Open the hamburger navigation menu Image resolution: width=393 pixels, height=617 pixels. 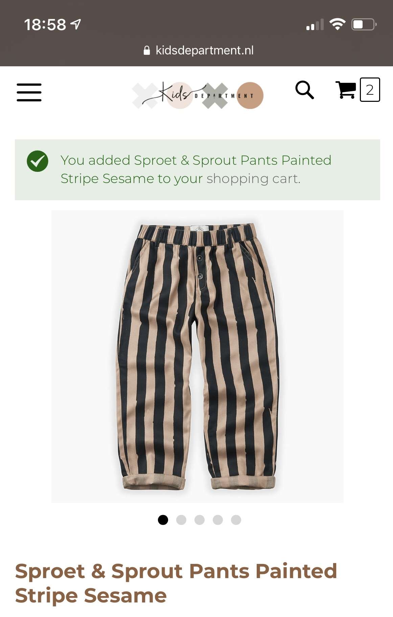29,92
